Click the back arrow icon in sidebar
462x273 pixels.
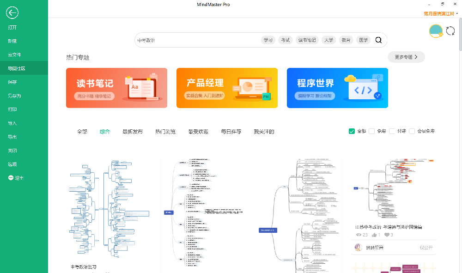point(12,12)
